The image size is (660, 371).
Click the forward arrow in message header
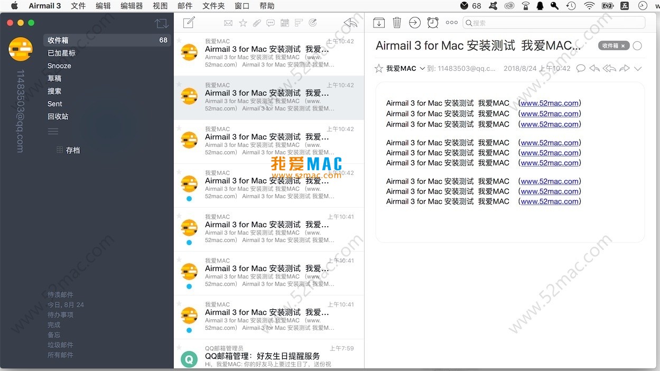[x=624, y=68]
